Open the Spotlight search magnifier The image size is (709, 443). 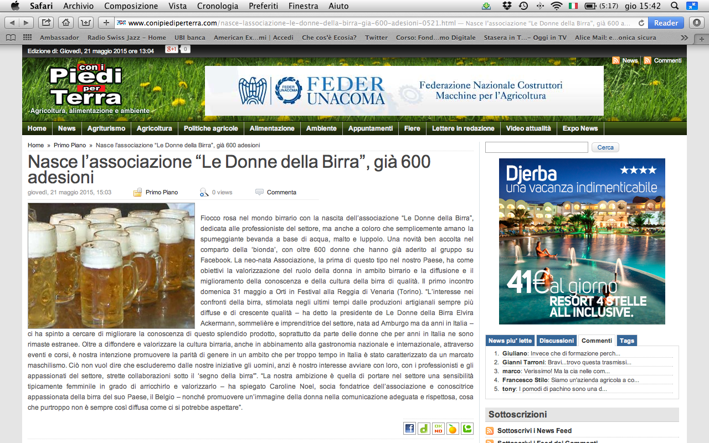[x=675, y=6]
